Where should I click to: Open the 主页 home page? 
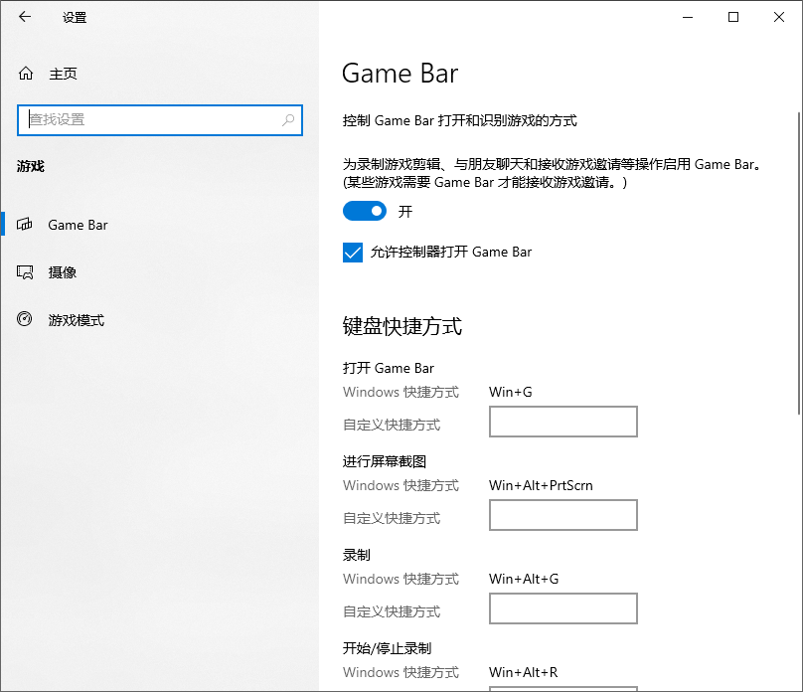63,74
